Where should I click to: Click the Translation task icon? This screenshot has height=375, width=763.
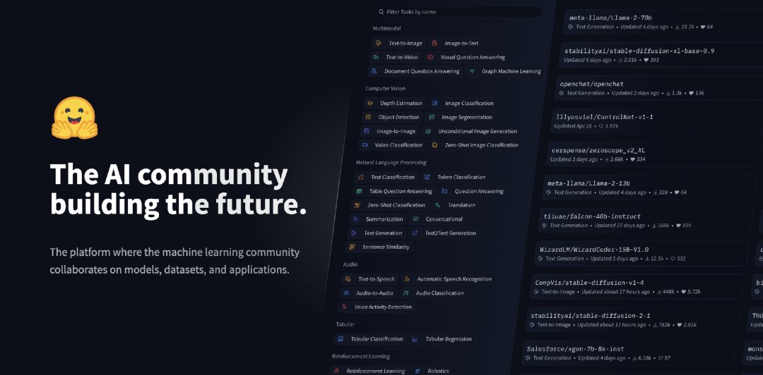438,205
